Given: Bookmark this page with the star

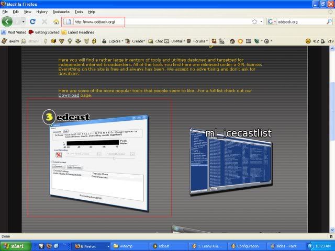Looking at the screenshot, I should (x=254, y=21).
